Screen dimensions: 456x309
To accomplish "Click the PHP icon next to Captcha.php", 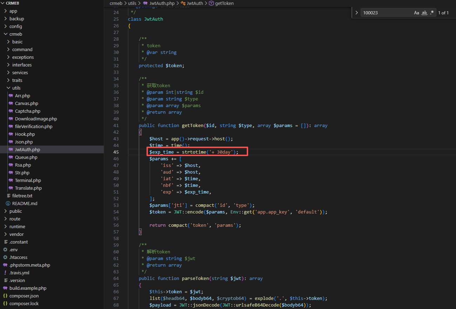I will click(x=11, y=111).
